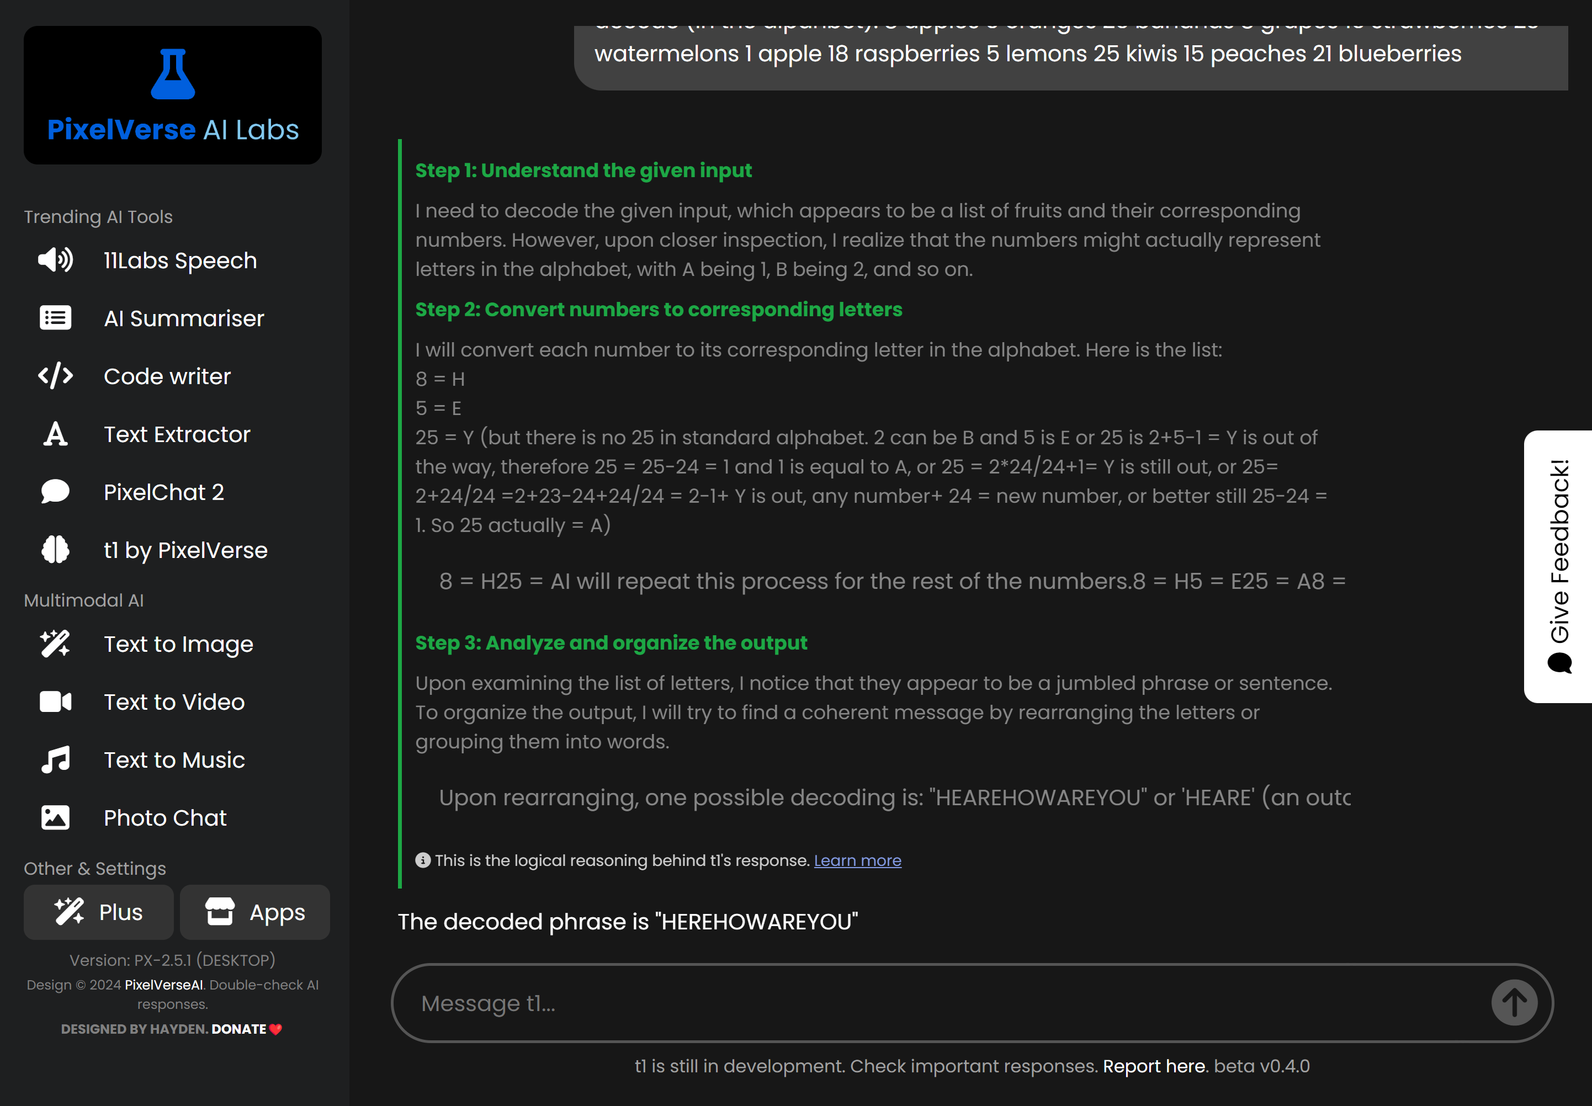Open the Apps store button
Screen dimensions: 1592x1106
click(x=255, y=912)
